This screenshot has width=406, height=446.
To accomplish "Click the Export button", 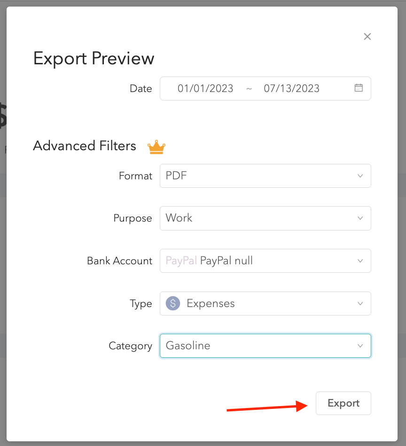I will (343, 403).
